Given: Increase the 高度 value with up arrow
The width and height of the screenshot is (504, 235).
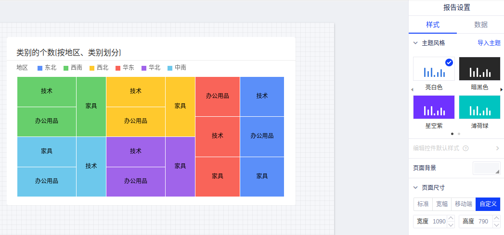Looking at the screenshot, I should tap(497, 219).
